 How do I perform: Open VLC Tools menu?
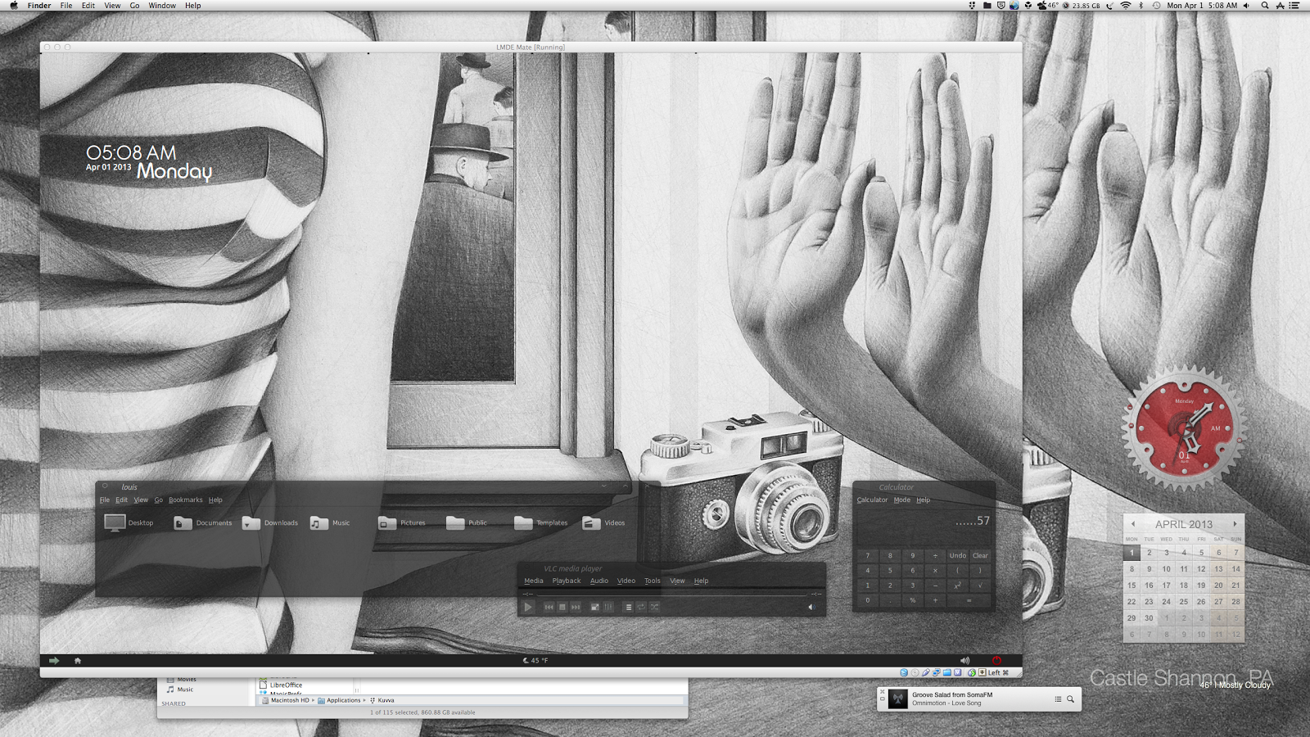[x=653, y=581]
